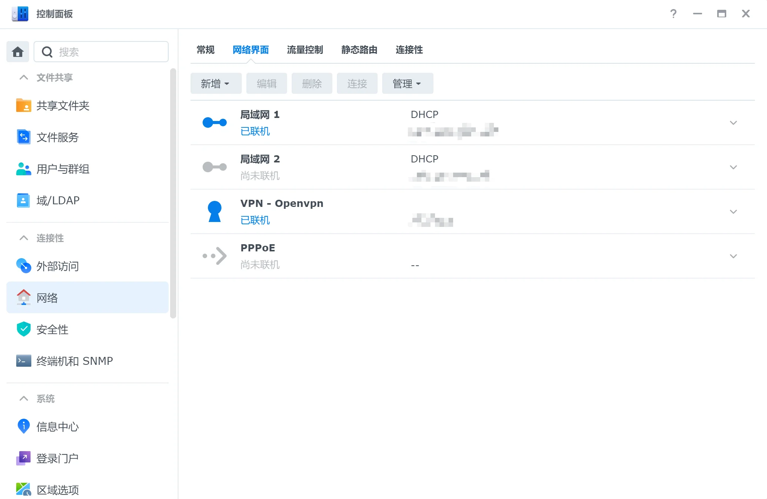The width and height of the screenshot is (767, 499).
Task: Open the 新增 (Create) dropdown
Action: pyautogui.click(x=215, y=84)
